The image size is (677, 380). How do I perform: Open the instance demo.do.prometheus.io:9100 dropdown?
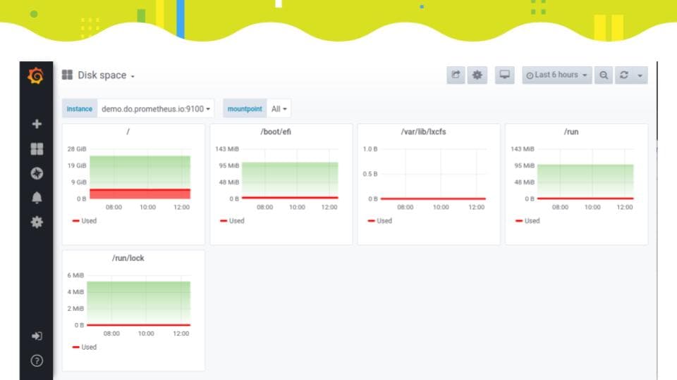click(x=155, y=108)
